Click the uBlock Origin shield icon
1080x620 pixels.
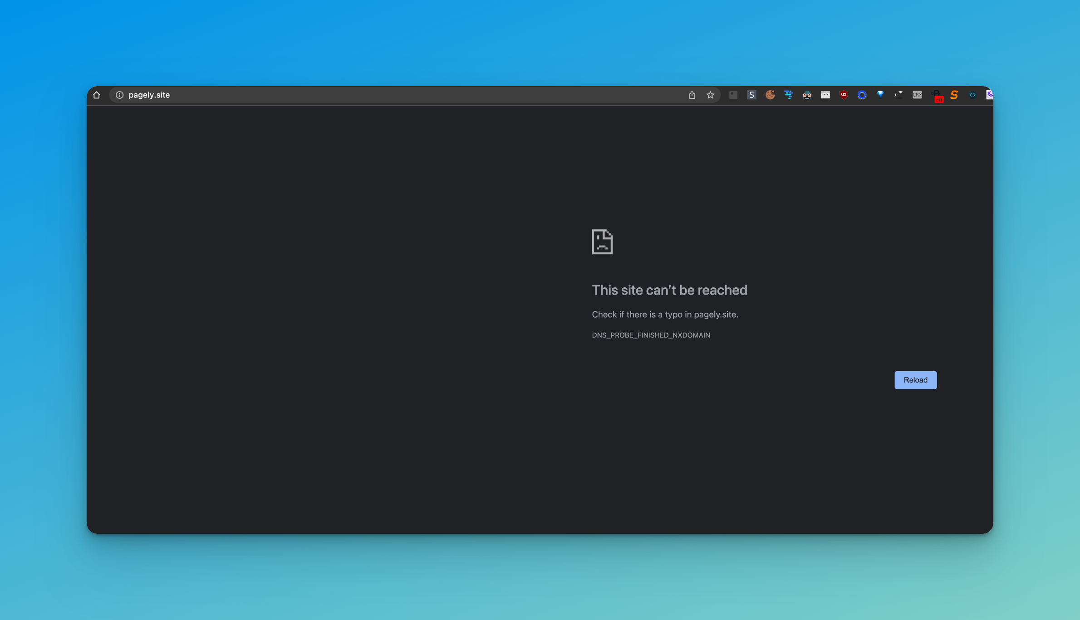point(844,95)
